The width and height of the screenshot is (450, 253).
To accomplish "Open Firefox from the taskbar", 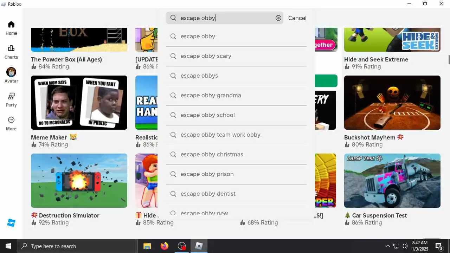I will 164,246.
